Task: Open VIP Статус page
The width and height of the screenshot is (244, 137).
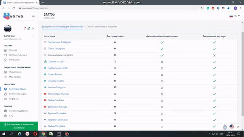Action: (x=14, y=60)
